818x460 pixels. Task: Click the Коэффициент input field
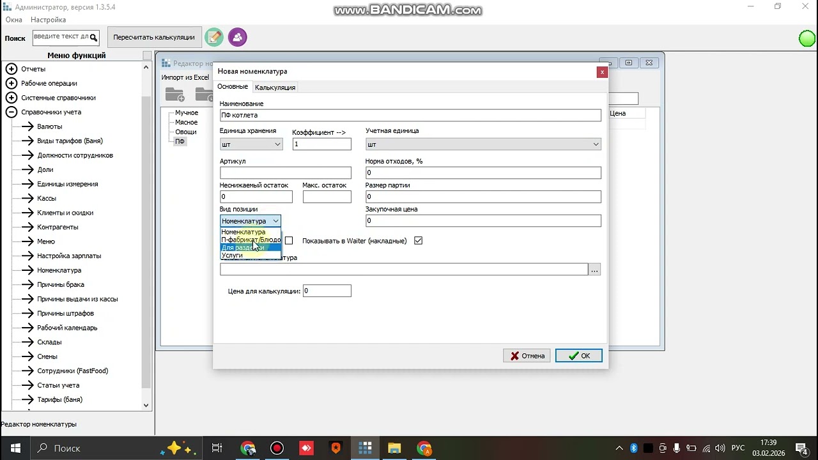tap(321, 144)
